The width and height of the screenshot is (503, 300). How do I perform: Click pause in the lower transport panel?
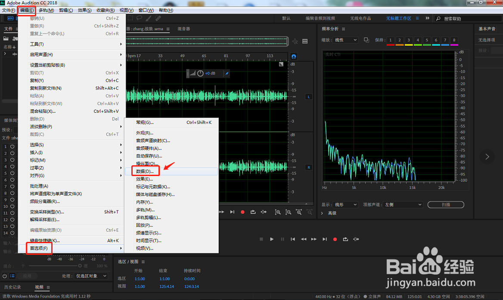pyautogui.click(x=283, y=239)
